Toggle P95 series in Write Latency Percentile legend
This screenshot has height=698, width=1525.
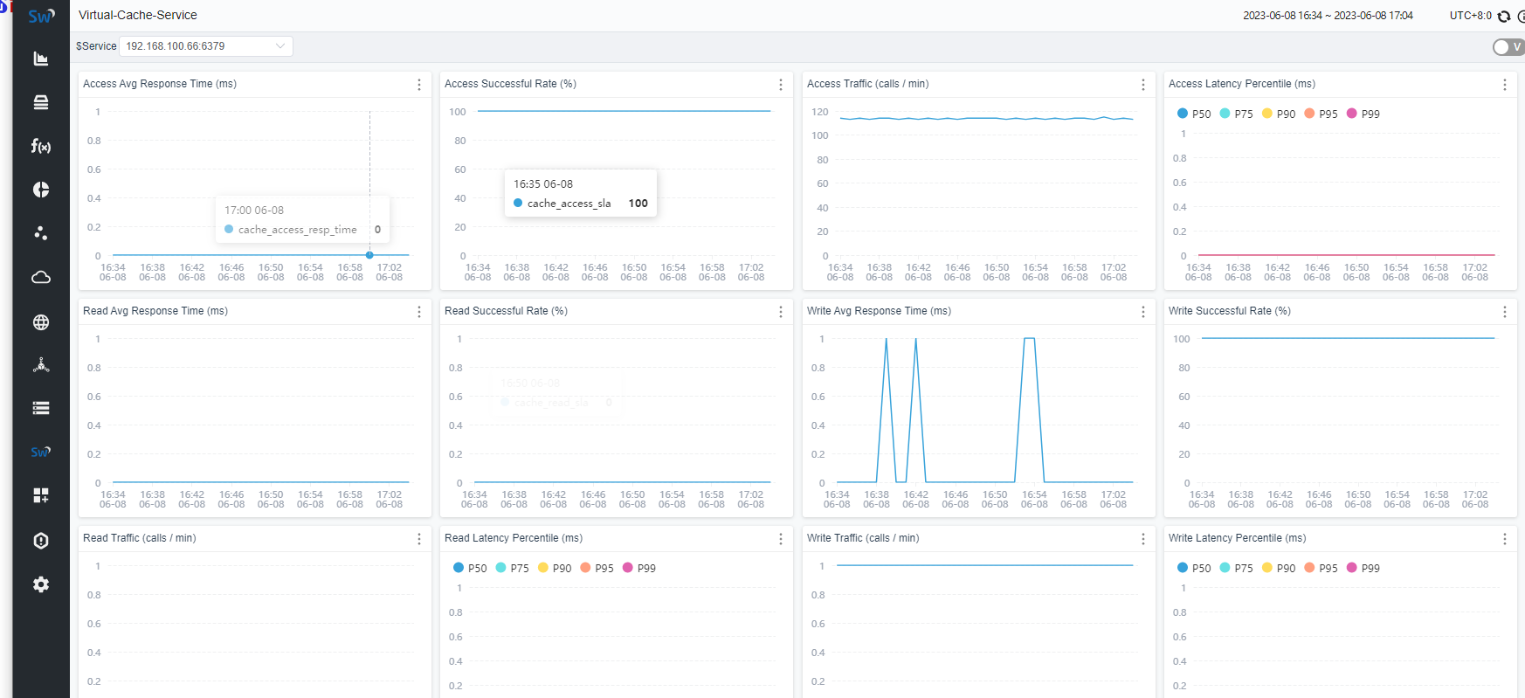pyautogui.click(x=1321, y=568)
